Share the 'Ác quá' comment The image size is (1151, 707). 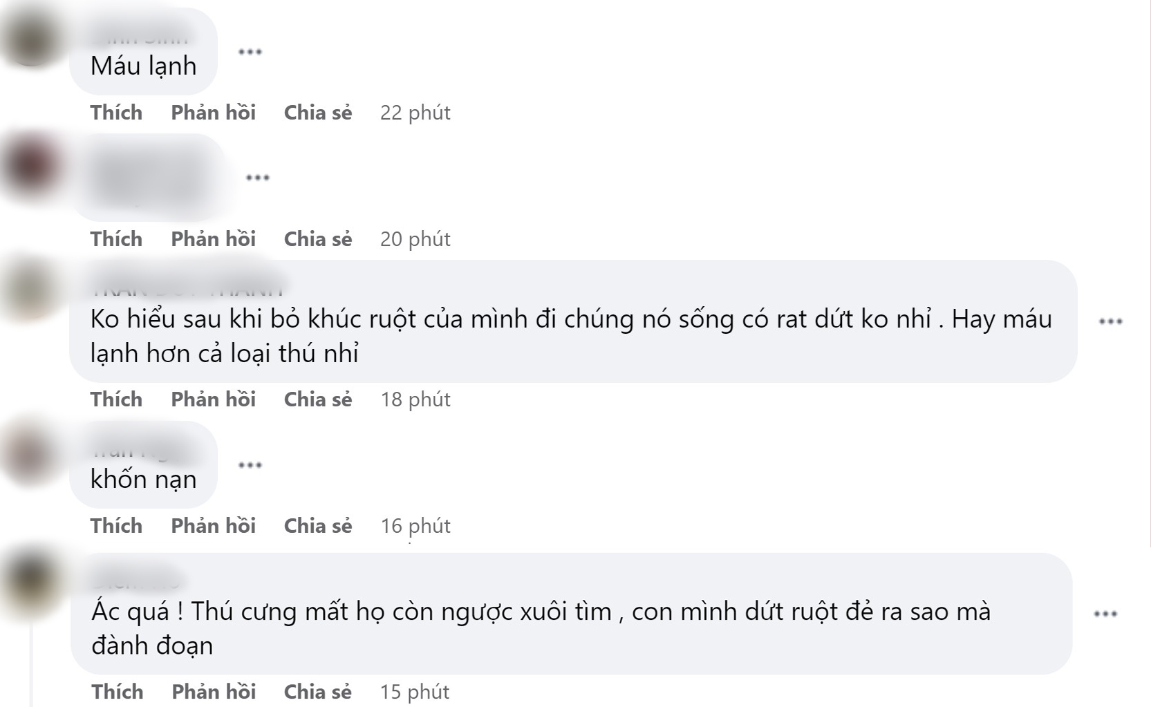click(x=318, y=692)
